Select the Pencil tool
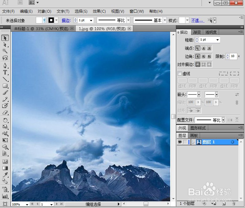The height and width of the screenshot is (208, 245). [x=5, y=99]
